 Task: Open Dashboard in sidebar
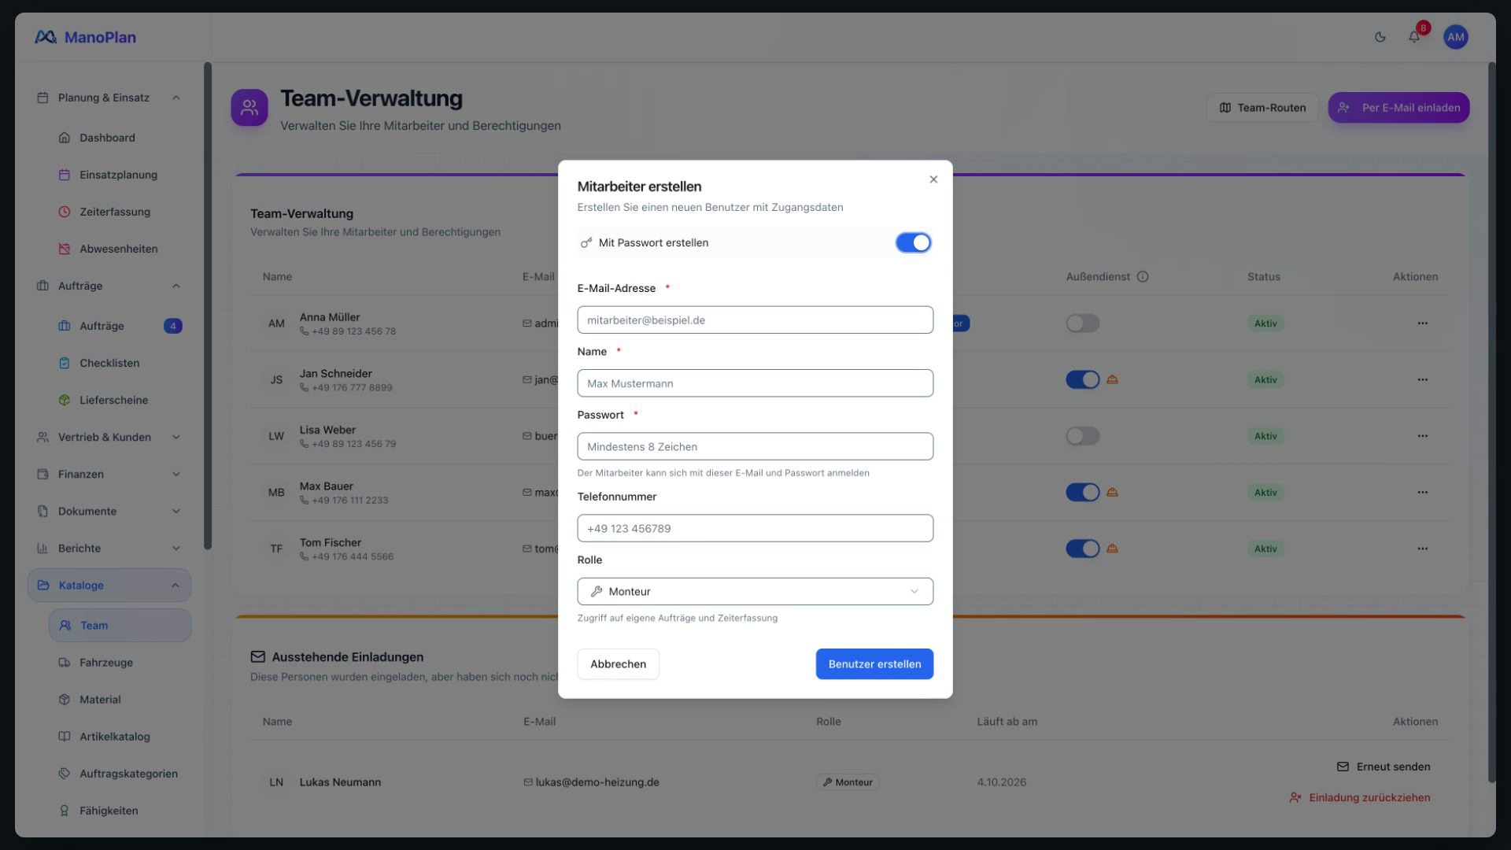coord(120,138)
